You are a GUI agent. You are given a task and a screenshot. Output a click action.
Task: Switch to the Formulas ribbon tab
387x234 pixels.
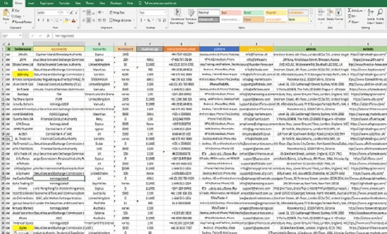64,3
